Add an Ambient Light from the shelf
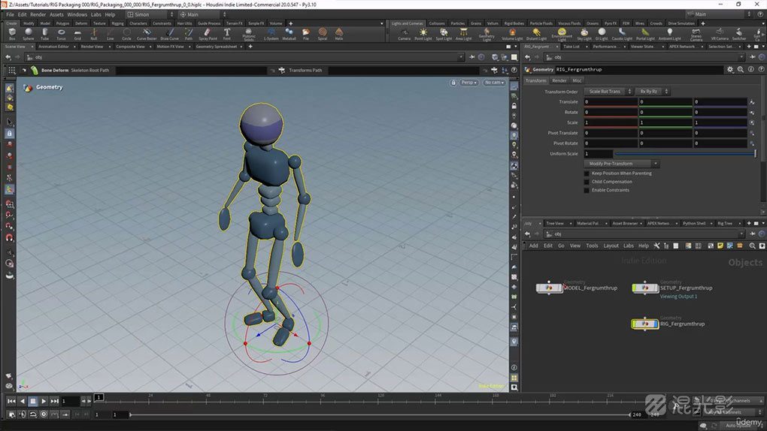767x431 pixels. pos(670,34)
